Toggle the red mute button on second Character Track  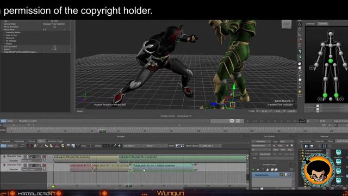pyautogui.click(x=45, y=165)
